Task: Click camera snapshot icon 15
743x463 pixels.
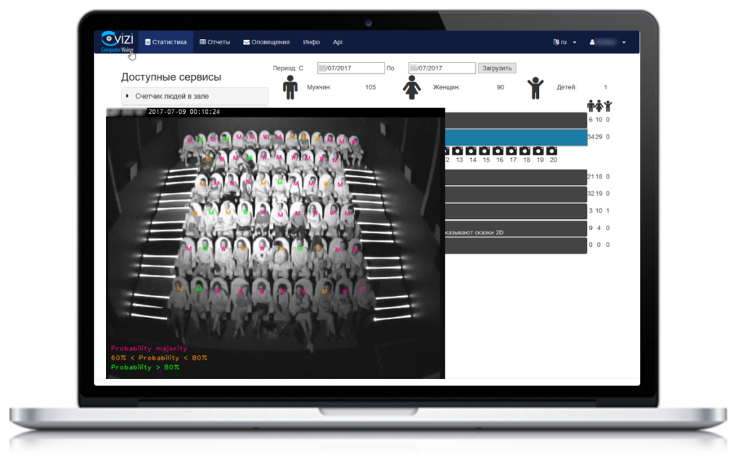Action: [485, 151]
